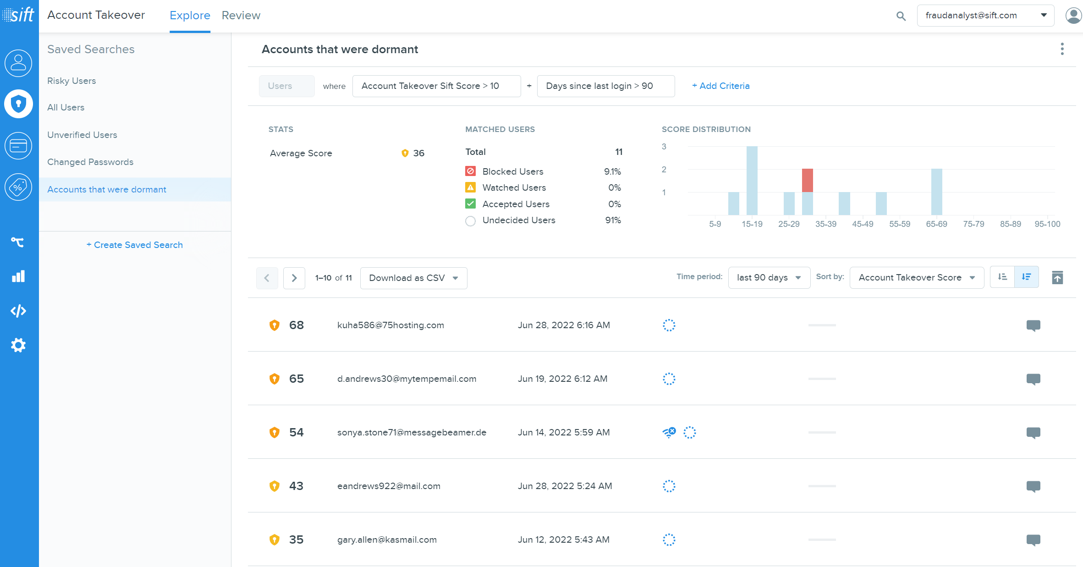Open the developer console code icon in sidebar
The height and width of the screenshot is (567, 1083).
pyautogui.click(x=18, y=311)
